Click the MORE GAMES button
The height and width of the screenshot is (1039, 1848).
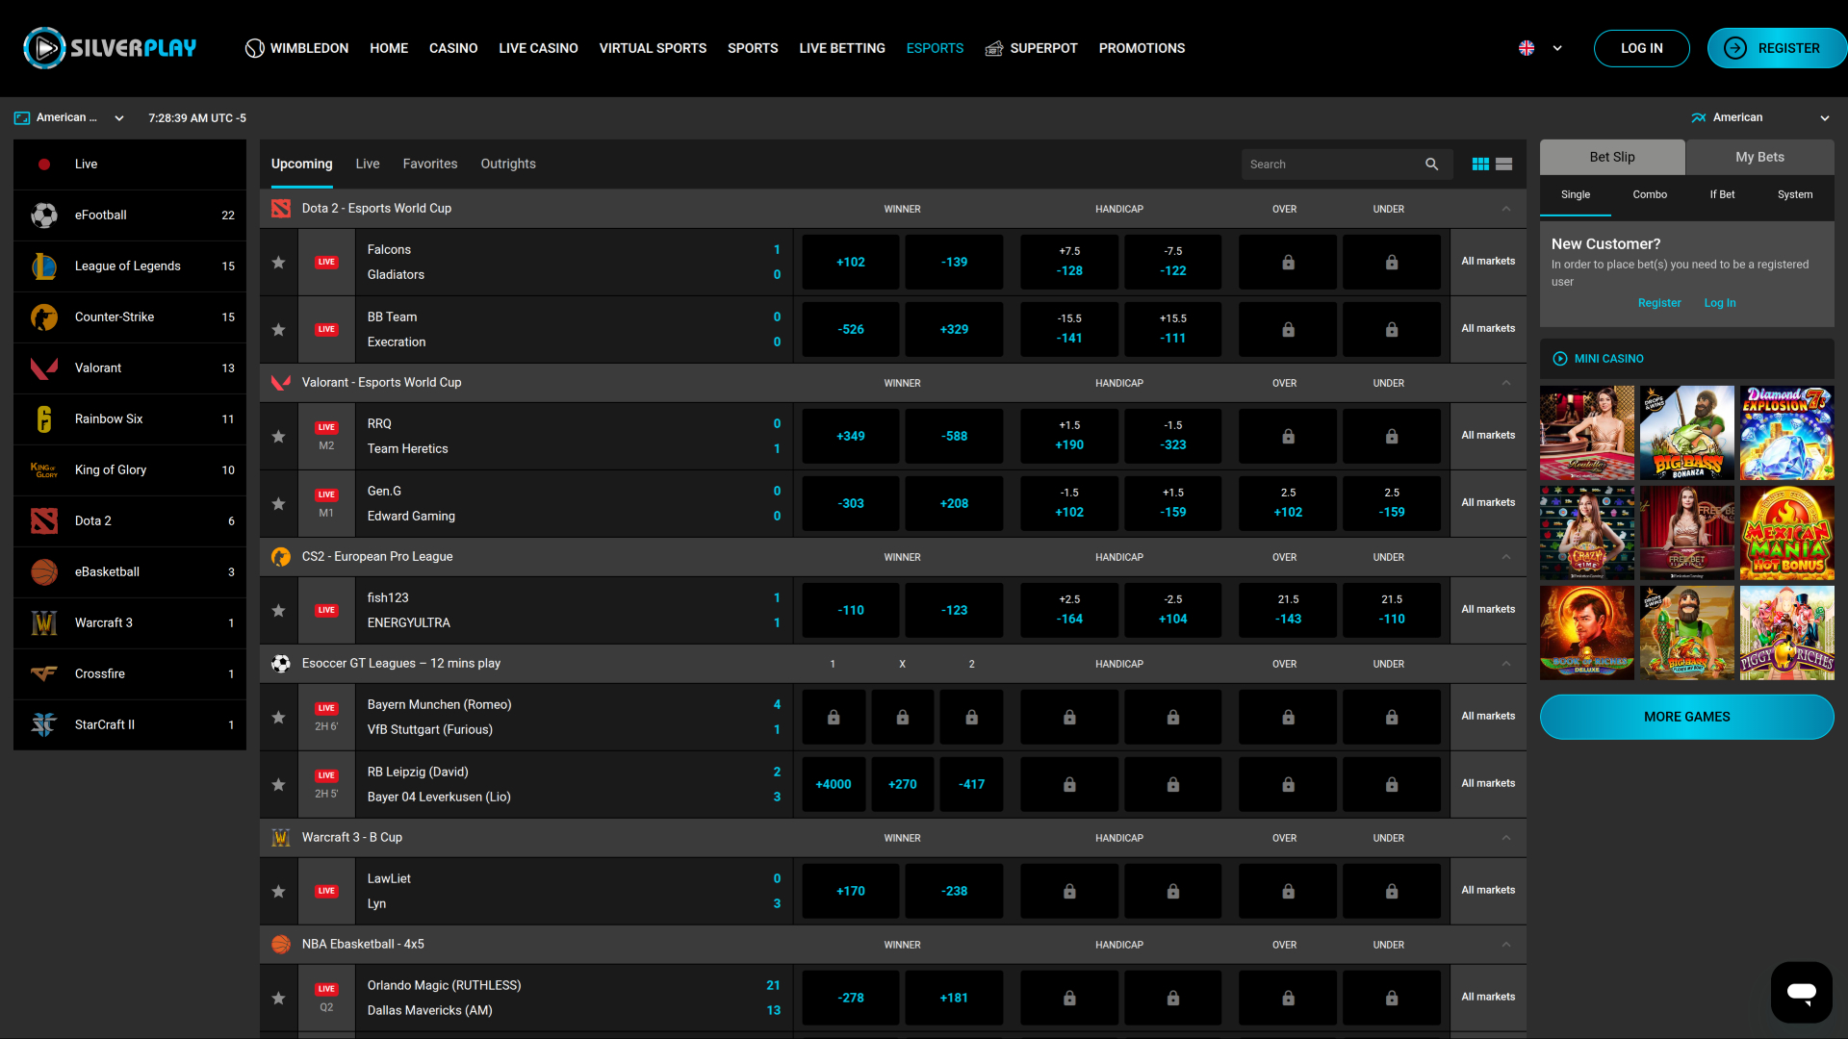(1686, 717)
